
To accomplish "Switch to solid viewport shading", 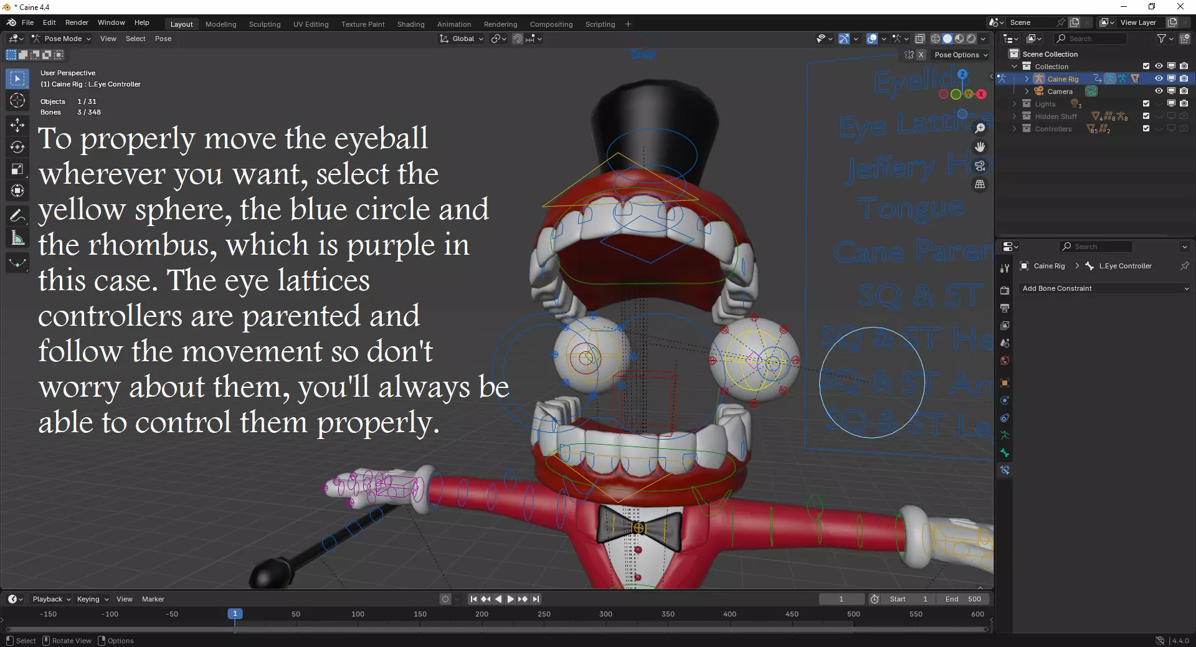I will (947, 39).
